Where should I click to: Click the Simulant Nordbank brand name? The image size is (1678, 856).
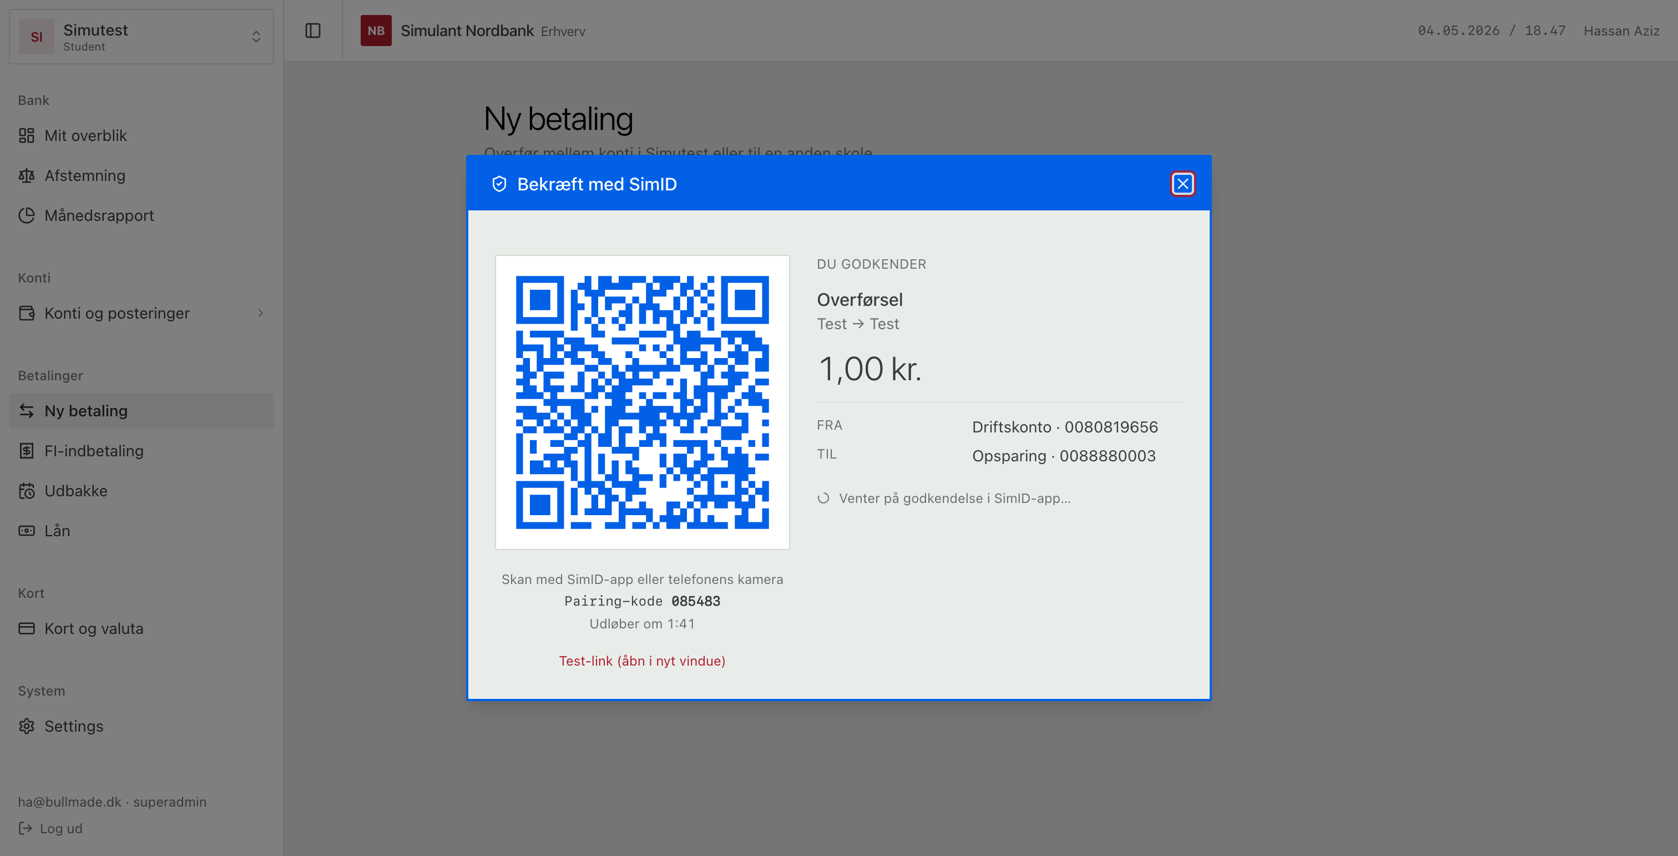467,31
